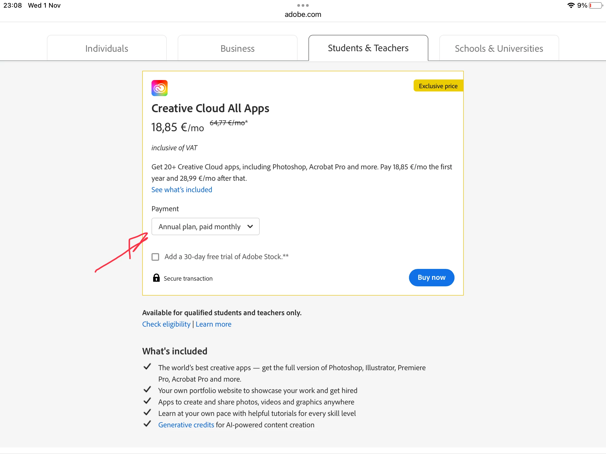This screenshot has width=606, height=454.
Task: Tap the Wi-Fi status icon
Action: tap(571, 5)
